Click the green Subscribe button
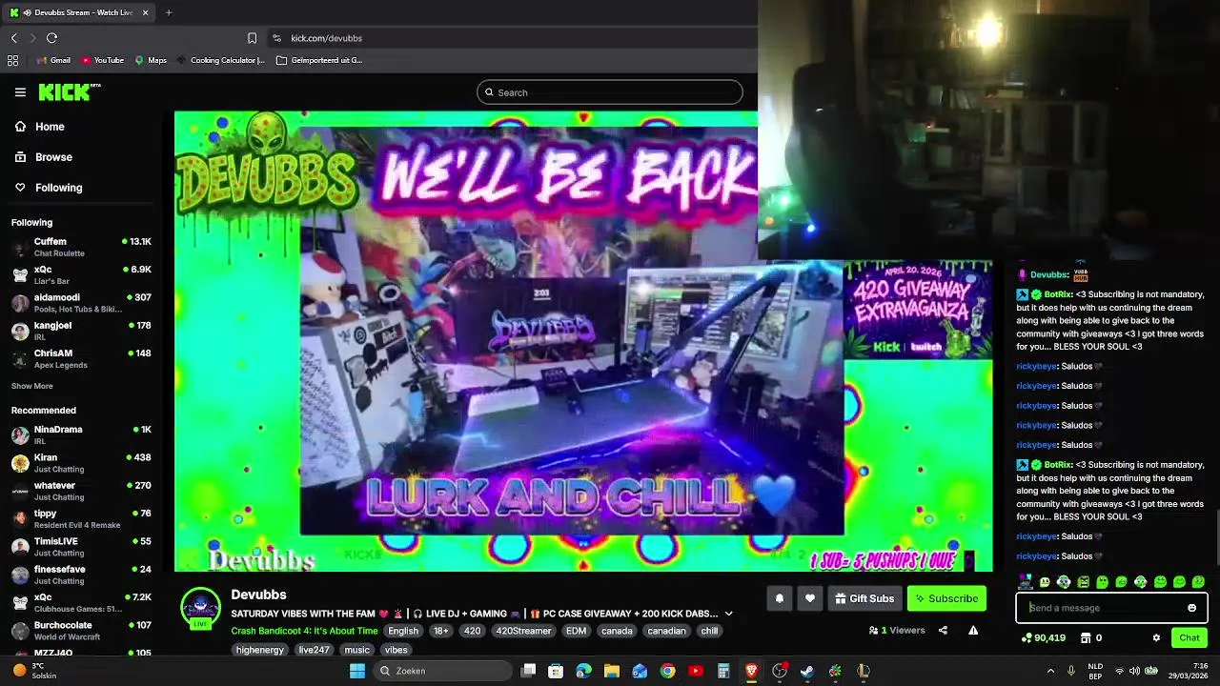1220x686 pixels. (x=946, y=598)
